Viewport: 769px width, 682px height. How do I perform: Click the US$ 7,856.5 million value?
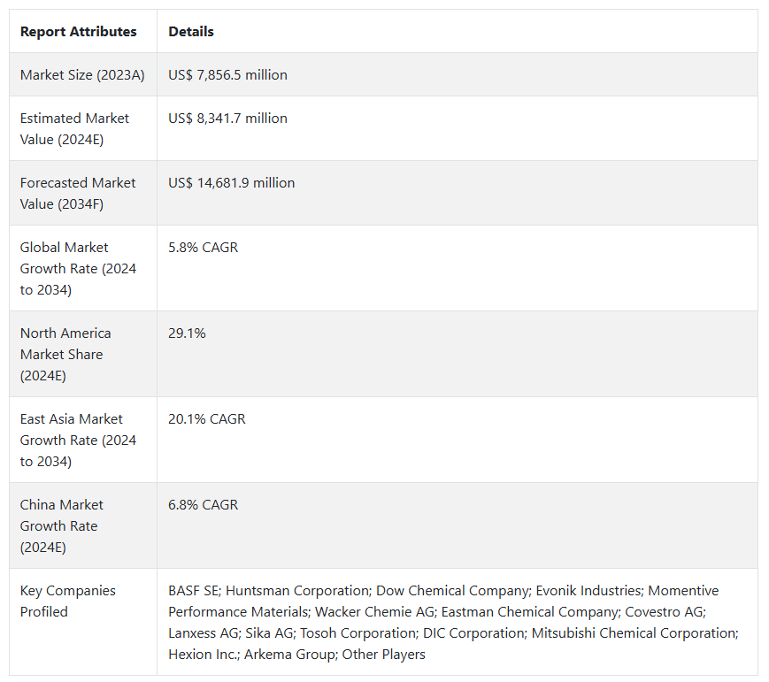click(x=227, y=75)
